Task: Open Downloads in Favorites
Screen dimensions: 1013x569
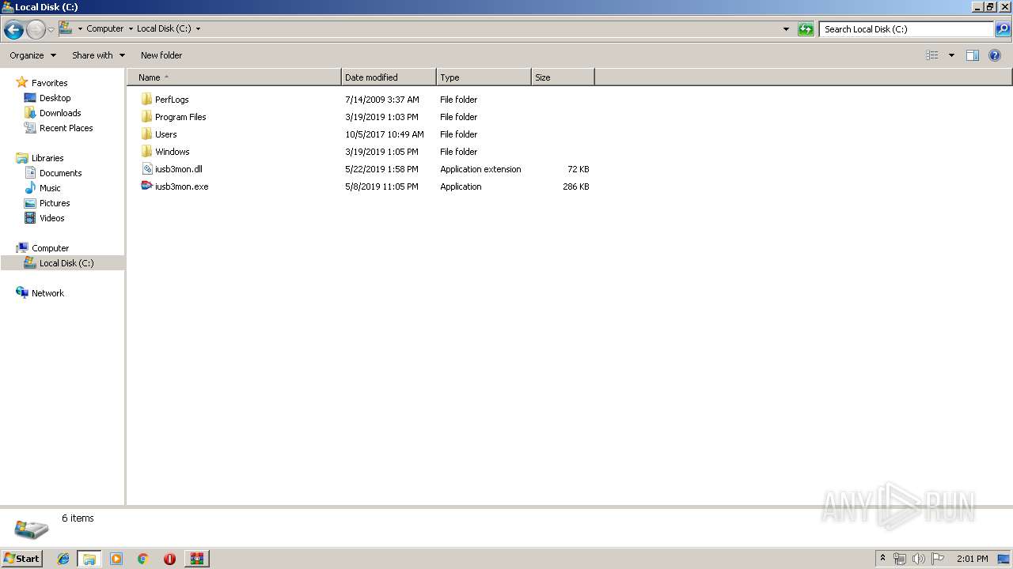Action: [60, 113]
